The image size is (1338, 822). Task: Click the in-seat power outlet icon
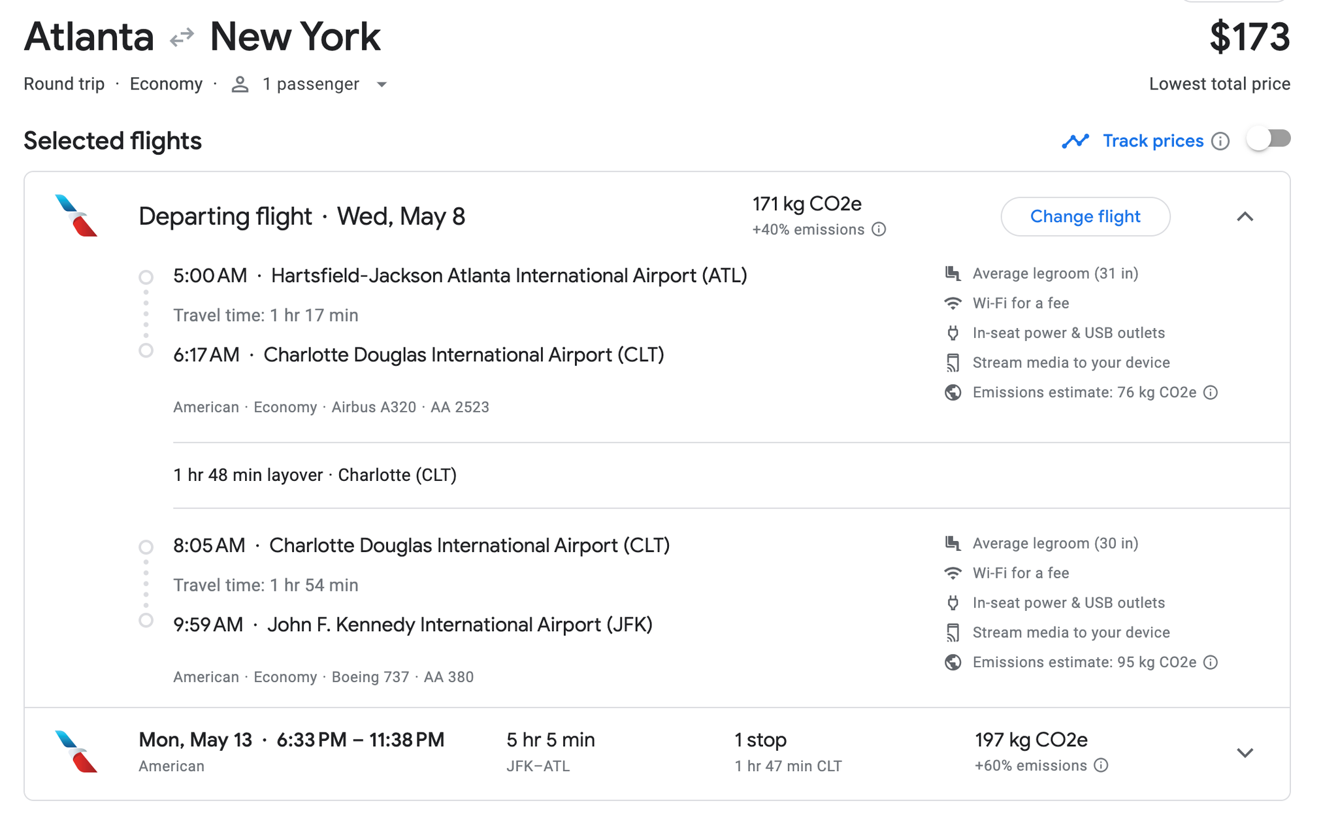pos(953,333)
